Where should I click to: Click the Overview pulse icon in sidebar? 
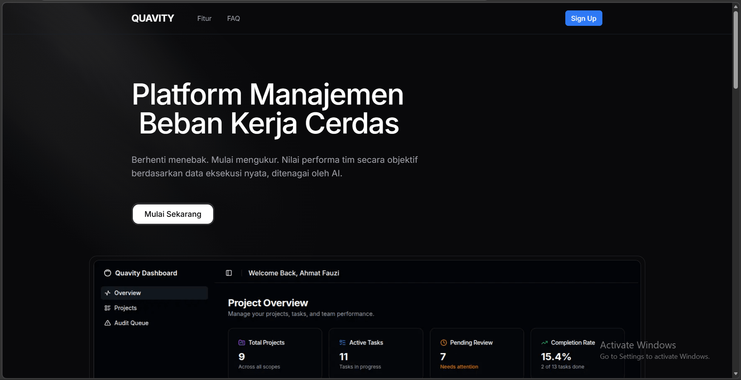coord(107,293)
